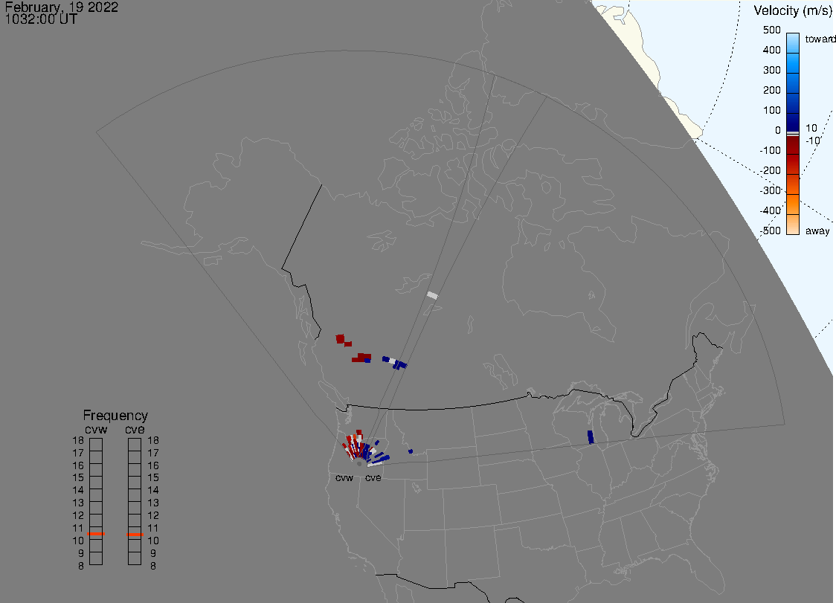The height and width of the screenshot is (603, 836).
Task: Click the blue scatter cell near Lake Michigan
Action: tap(591, 436)
